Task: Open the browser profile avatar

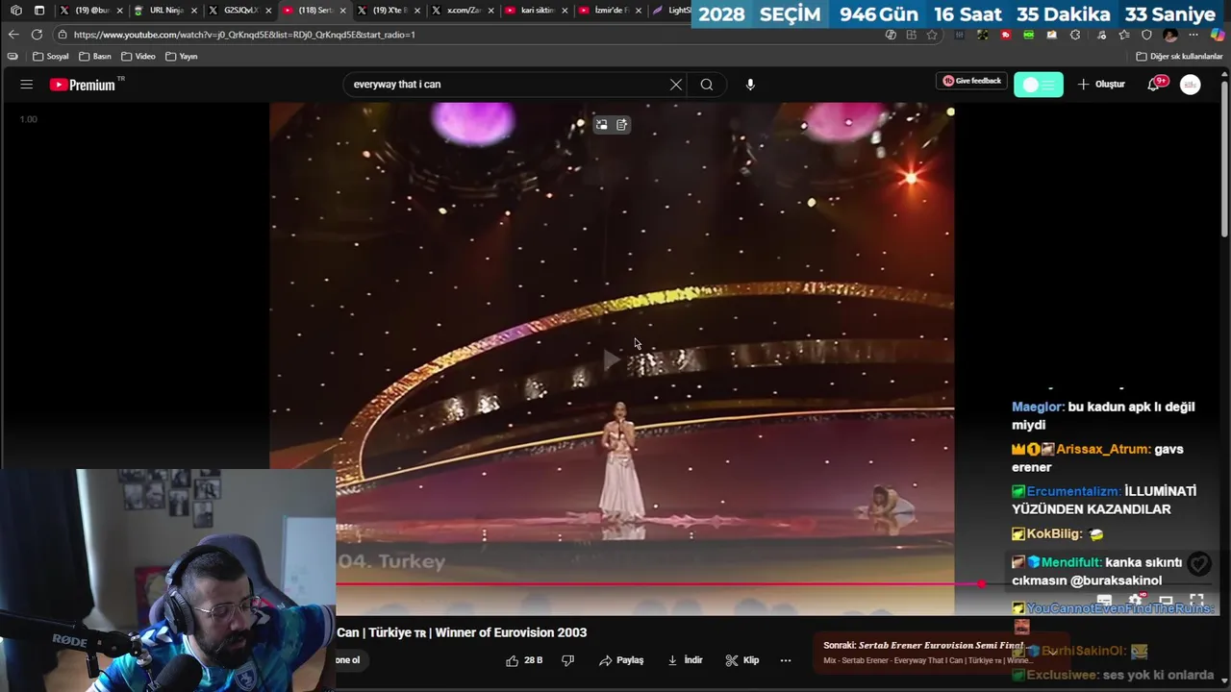Action: [x=1170, y=35]
